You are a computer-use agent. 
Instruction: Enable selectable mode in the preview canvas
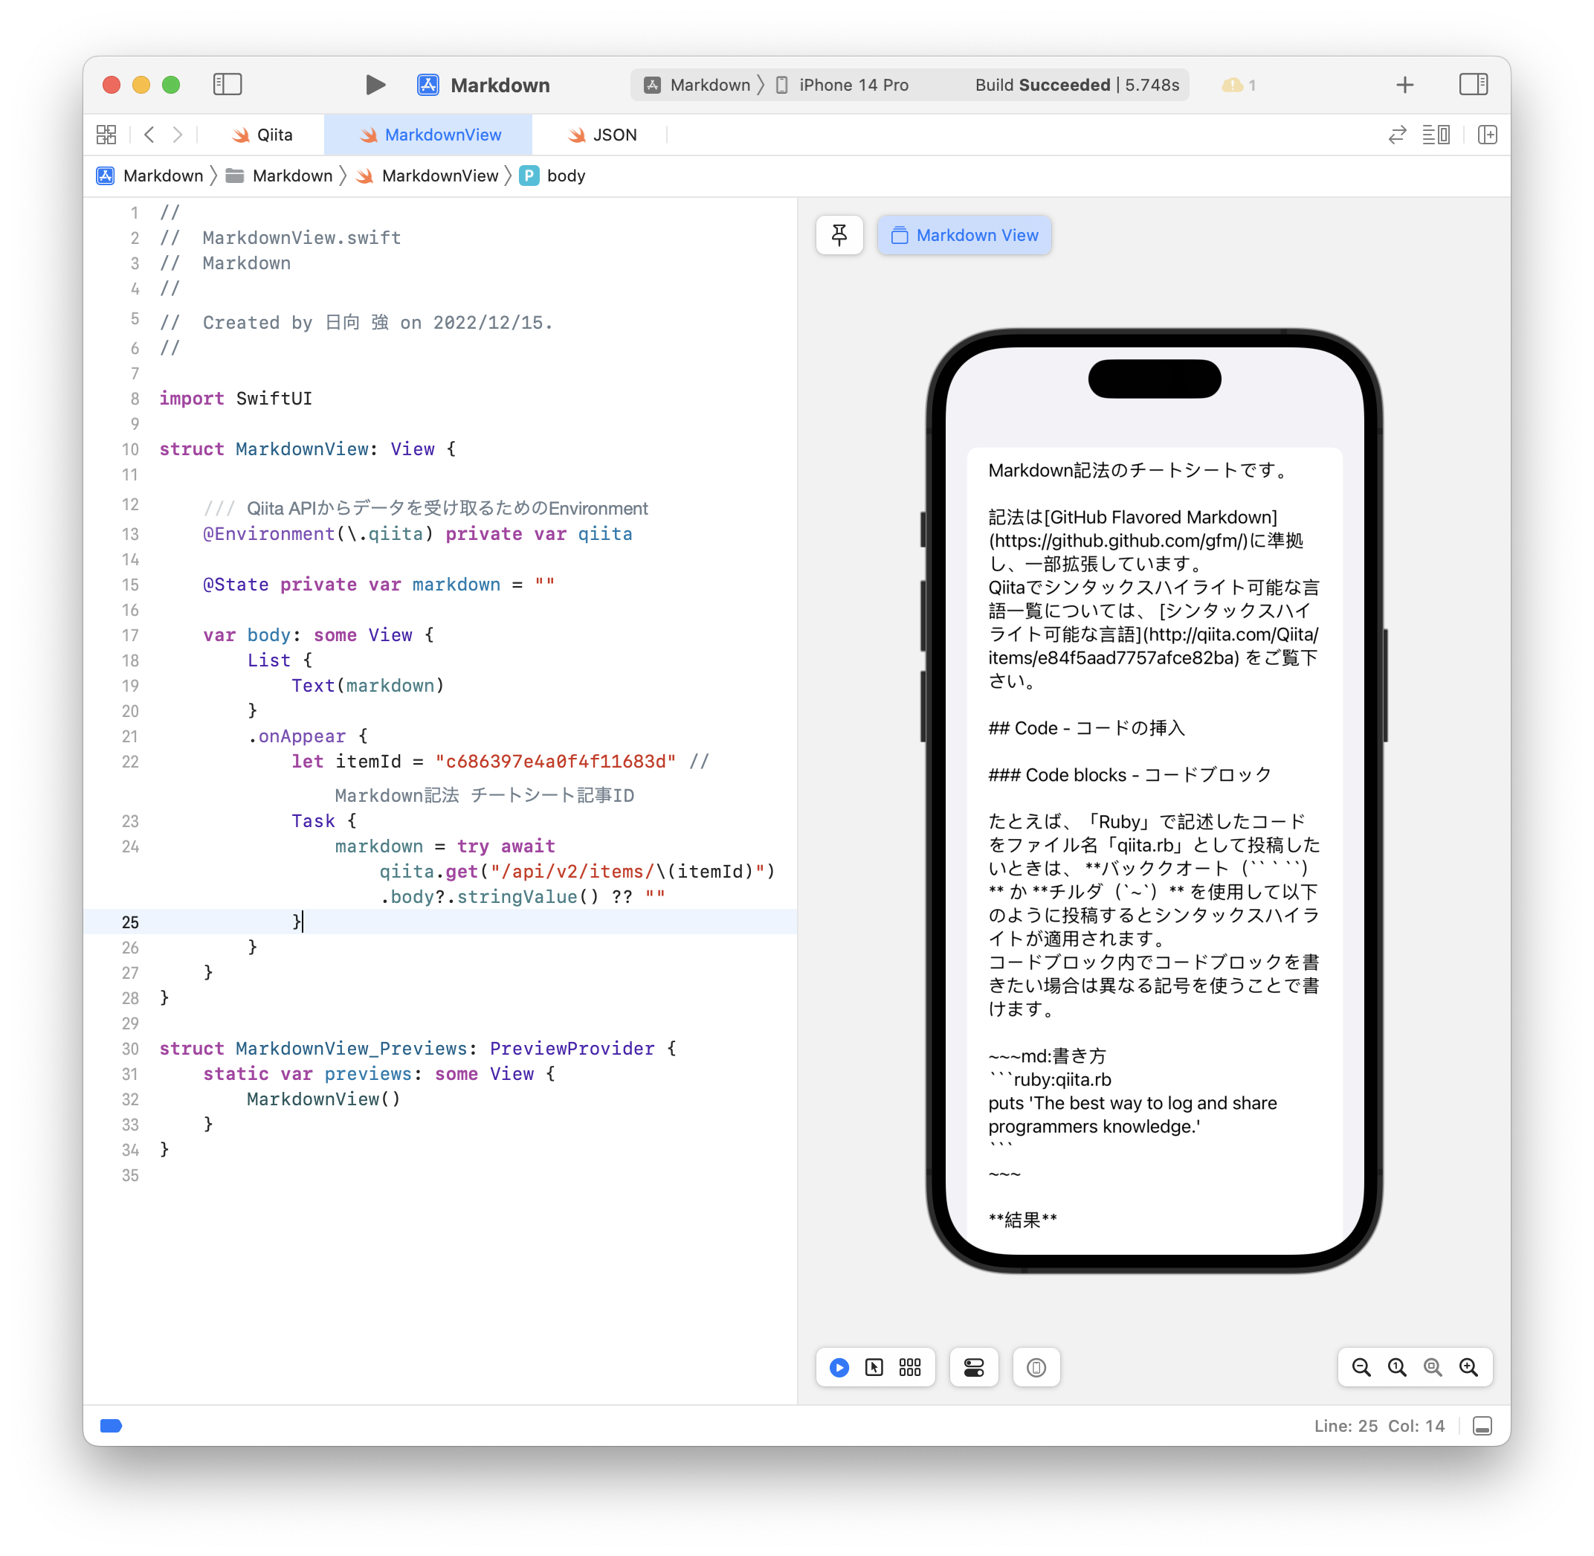click(x=874, y=1367)
